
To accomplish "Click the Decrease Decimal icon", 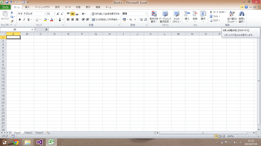I will [145, 19].
